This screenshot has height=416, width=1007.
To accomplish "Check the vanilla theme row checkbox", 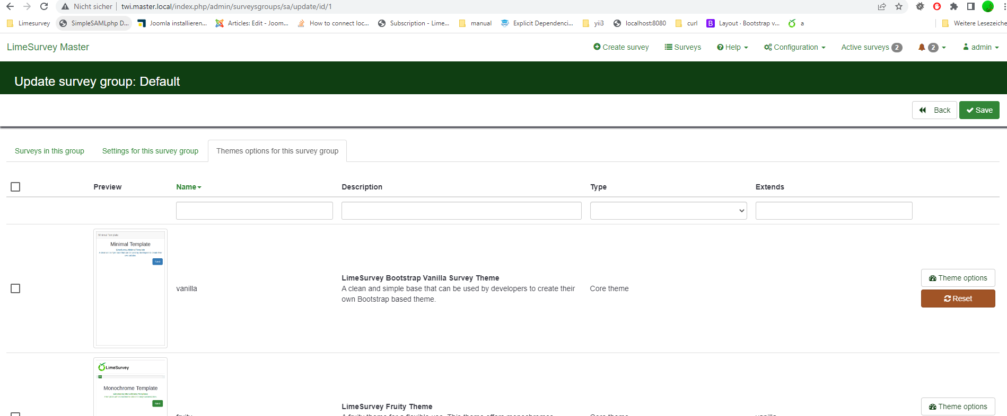I will pyautogui.click(x=15, y=288).
